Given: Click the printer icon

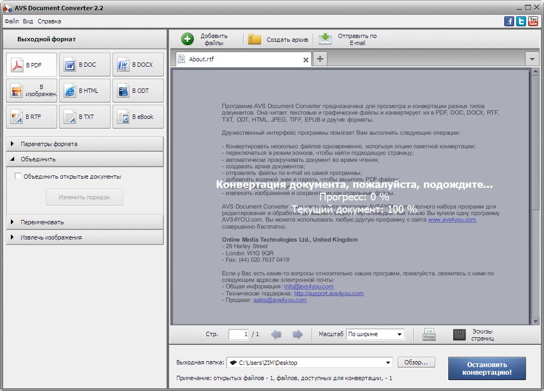Looking at the screenshot, I should (429, 335).
